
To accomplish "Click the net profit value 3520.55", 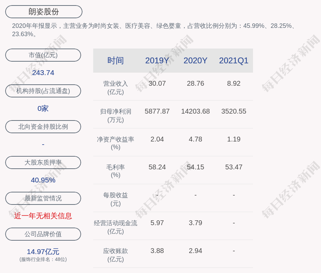I will click(x=234, y=111).
